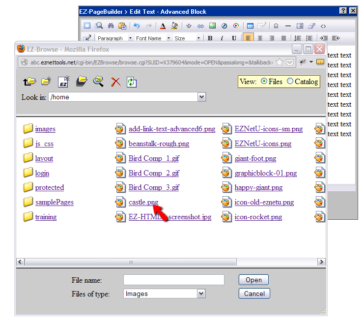Click the font color swatch icon
The image size is (364, 323).
tap(162, 26)
